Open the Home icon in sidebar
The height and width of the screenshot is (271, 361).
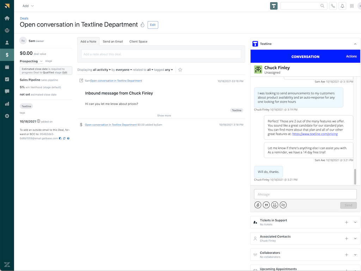[7, 18]
